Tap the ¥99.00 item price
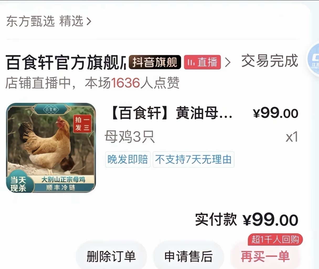The width and height of the screenshot is (319, 269). (275, 113)
